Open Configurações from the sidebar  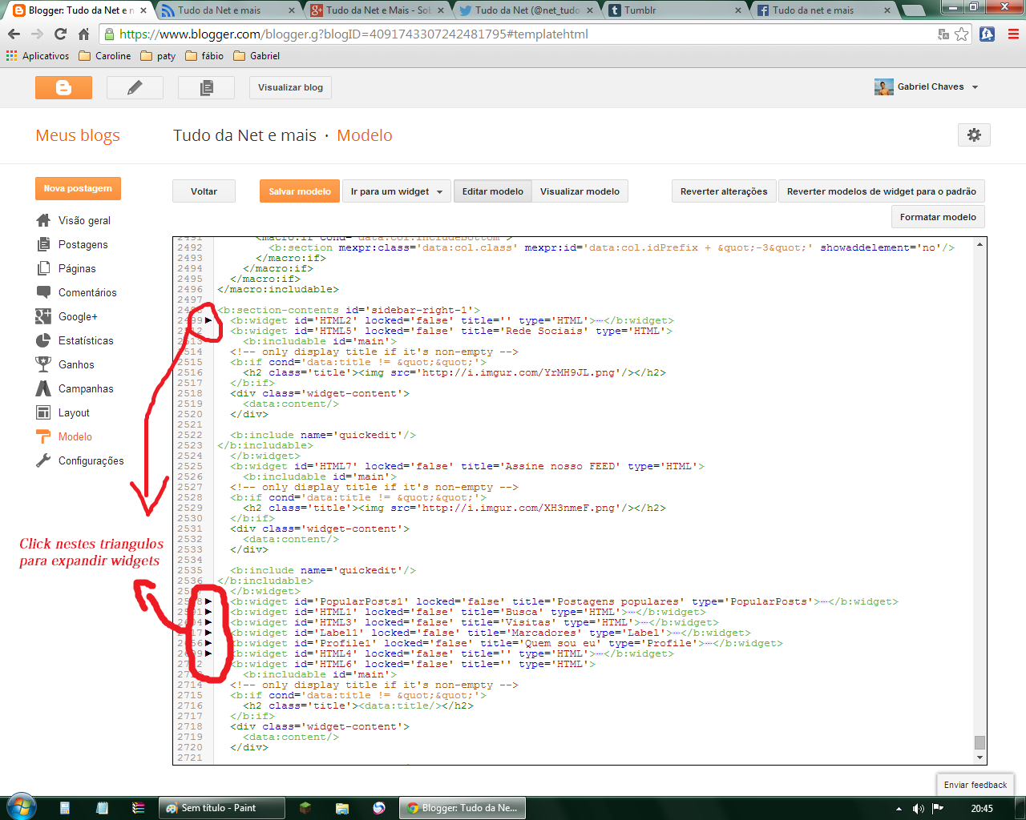(x=91, y=460)
